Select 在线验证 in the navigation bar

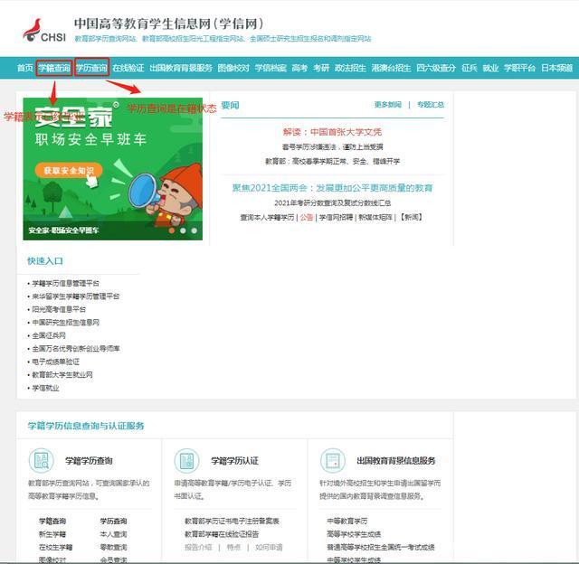tap(128, 68)
